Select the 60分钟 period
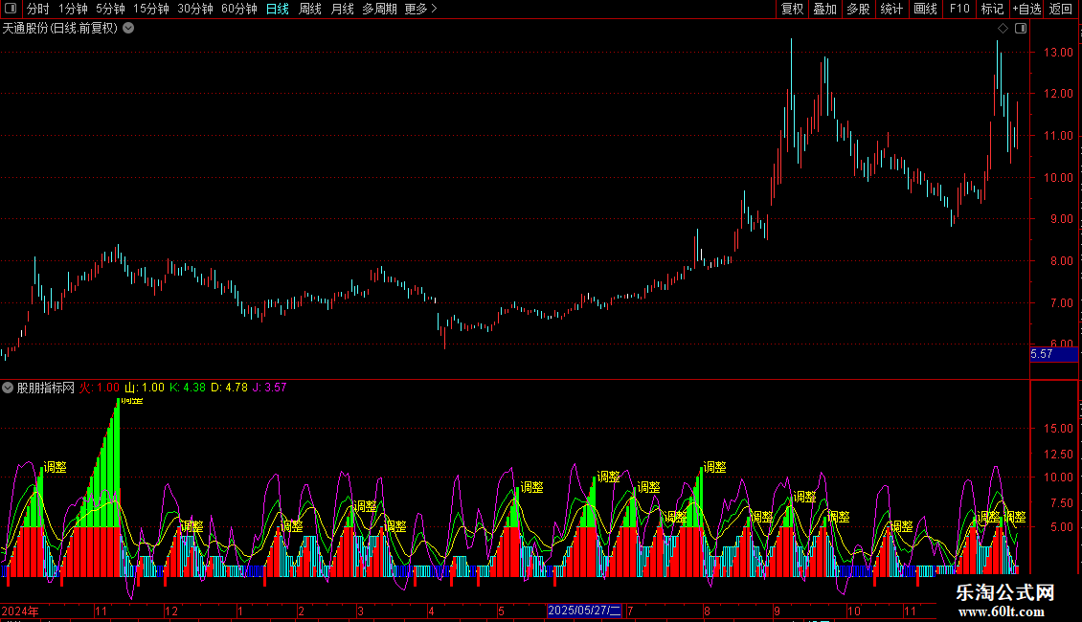This screenshot has height=622, width=1082. [x=239, y=9]
